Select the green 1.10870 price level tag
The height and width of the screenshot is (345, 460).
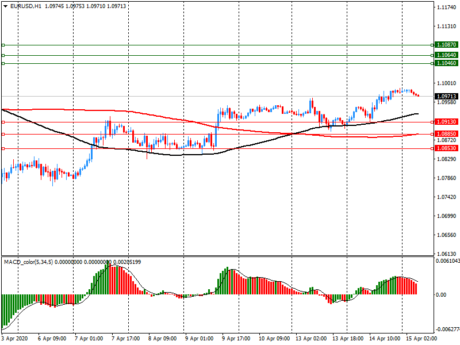446,45
